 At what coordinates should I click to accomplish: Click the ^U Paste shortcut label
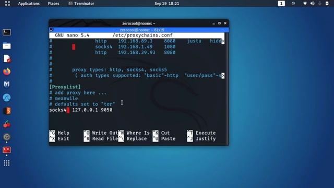point(164,139)
